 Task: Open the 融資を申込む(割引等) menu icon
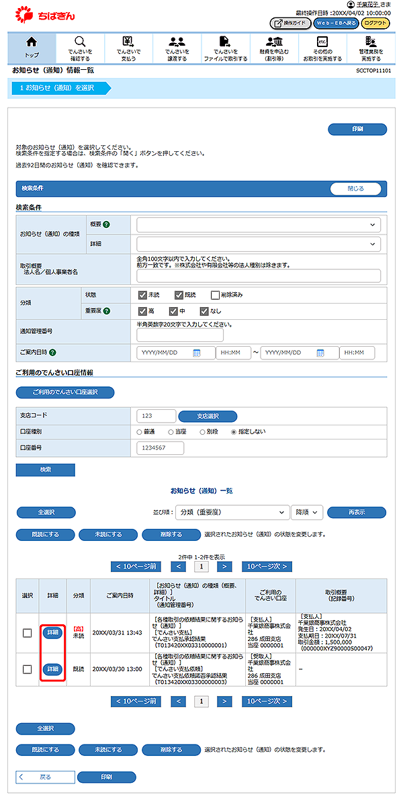273,47
